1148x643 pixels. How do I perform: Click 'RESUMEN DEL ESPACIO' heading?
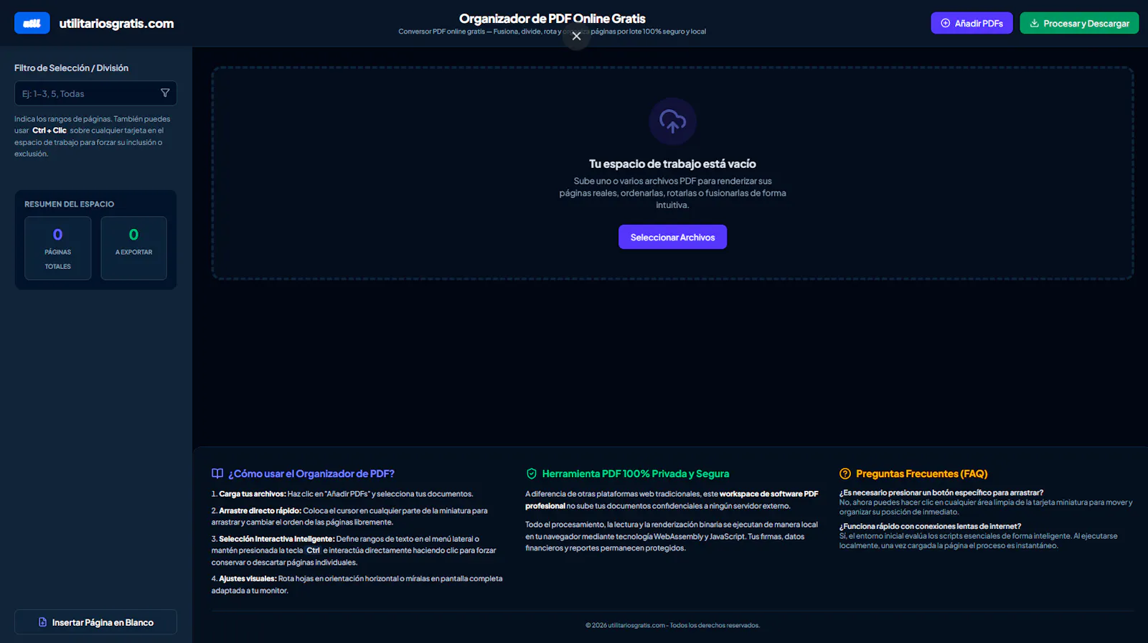(x=69, y=205)
